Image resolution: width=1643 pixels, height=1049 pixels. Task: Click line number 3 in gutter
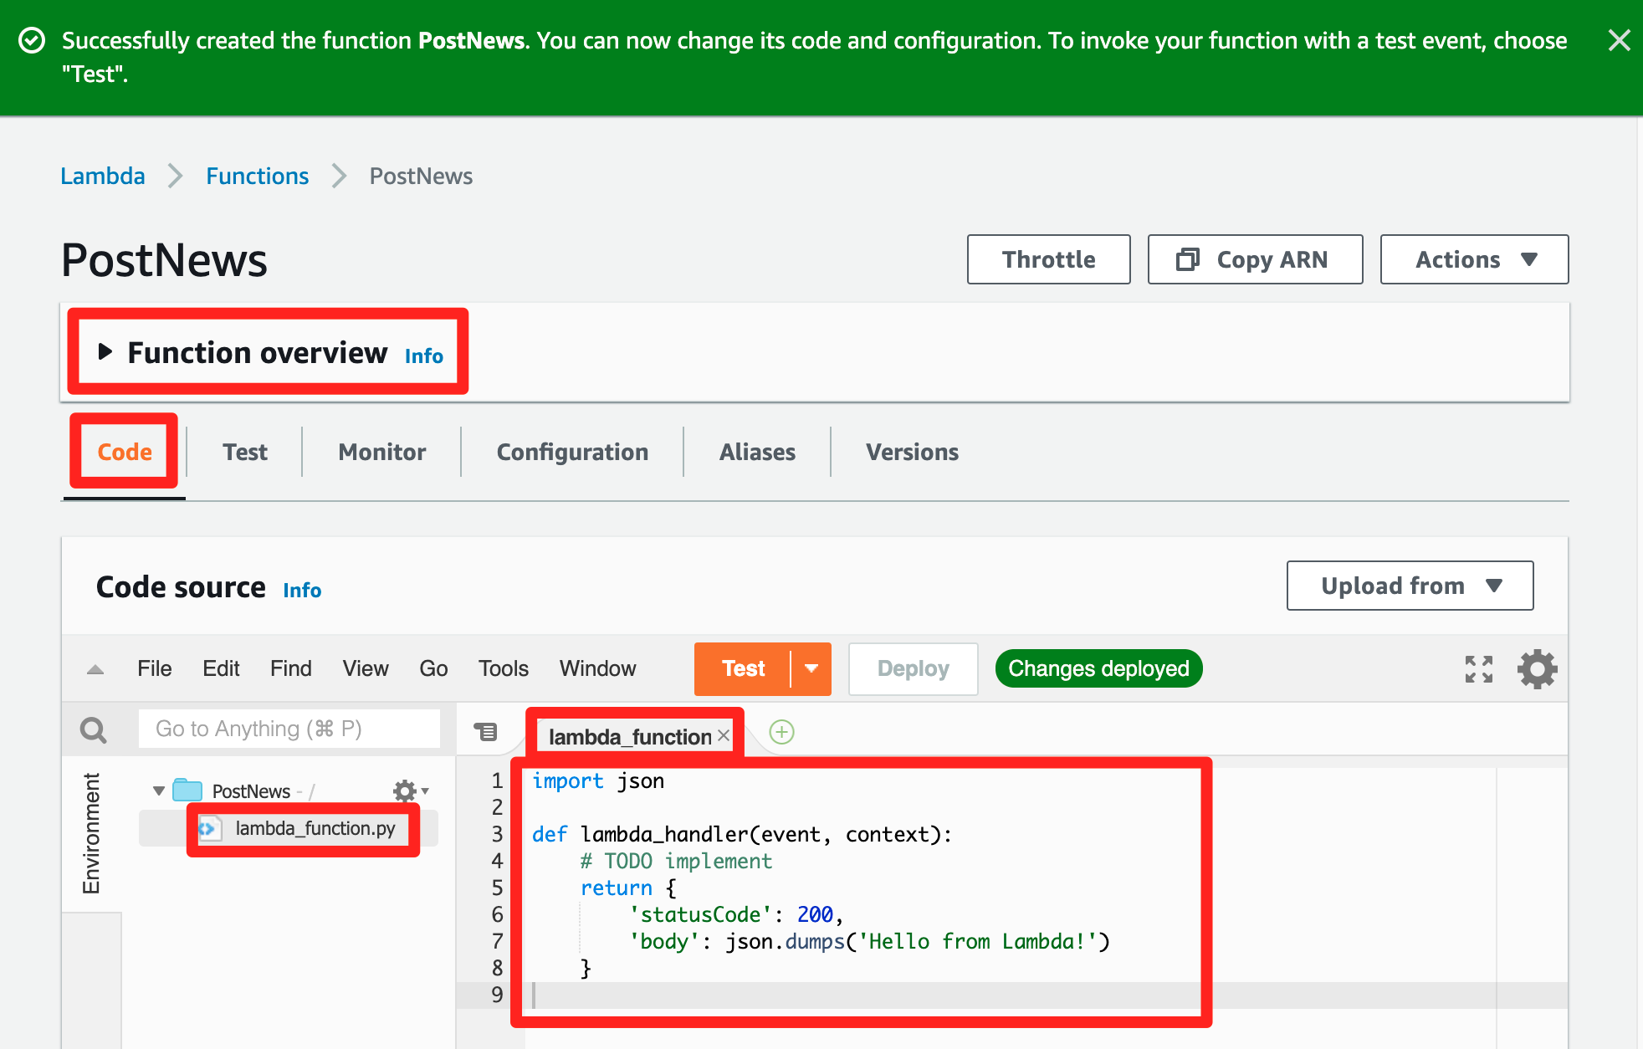click(497, 834)
